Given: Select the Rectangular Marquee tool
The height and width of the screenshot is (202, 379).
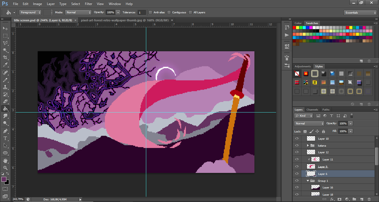Looking at the screenshot, I should coord(5,36).
